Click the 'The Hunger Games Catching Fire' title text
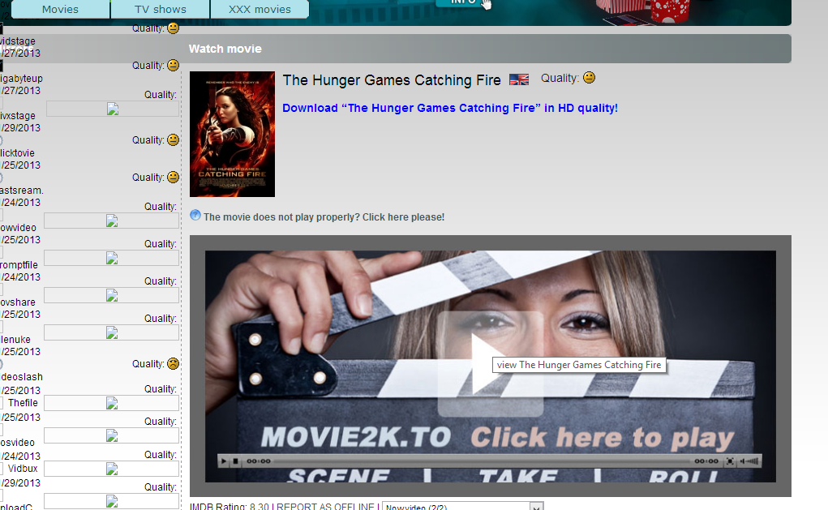The image size is (828, 510). (392, 79)
